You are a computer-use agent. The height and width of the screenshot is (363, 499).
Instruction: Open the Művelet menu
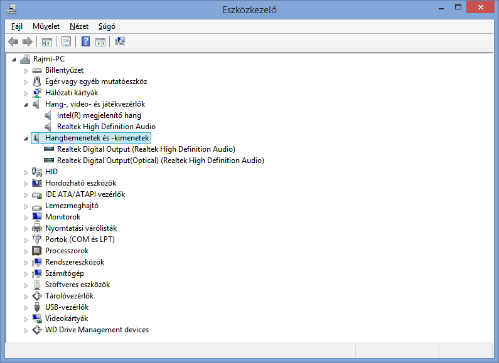click(x=46, y=26)
